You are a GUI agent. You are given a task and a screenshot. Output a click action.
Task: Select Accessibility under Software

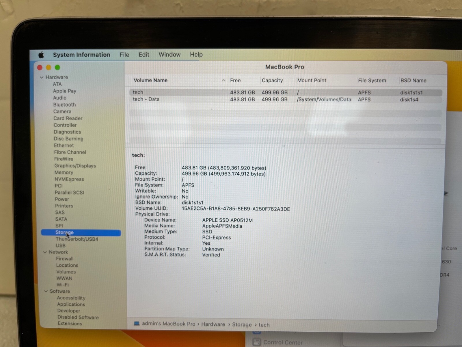71,298
